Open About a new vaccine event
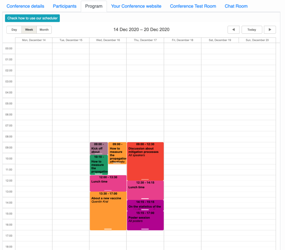Viewport: 285px width, 250px height. [108, 211]
